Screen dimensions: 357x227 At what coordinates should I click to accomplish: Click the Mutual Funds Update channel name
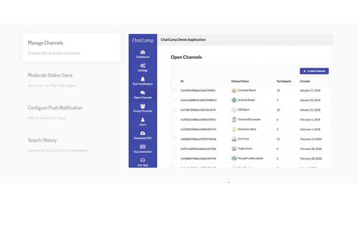(x=251, y=158)
